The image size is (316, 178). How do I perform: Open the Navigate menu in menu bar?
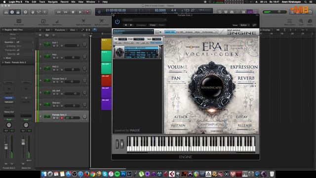[x=53, y=2]
